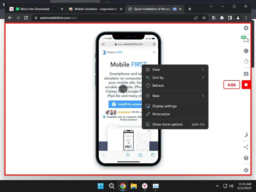
Task: Click the extension preview screenshot thumbnail
Action: [x=128, y=138]
